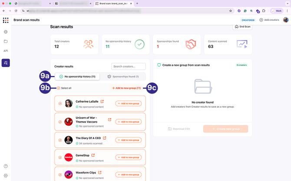Open the user profile avatar menu

click(286, 20)
